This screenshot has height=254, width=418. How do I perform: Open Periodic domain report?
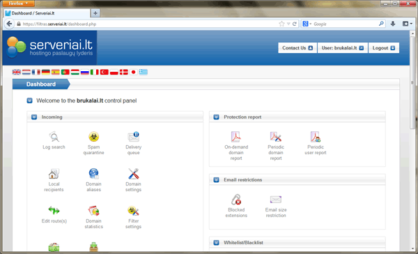click(x=276, y=146)
